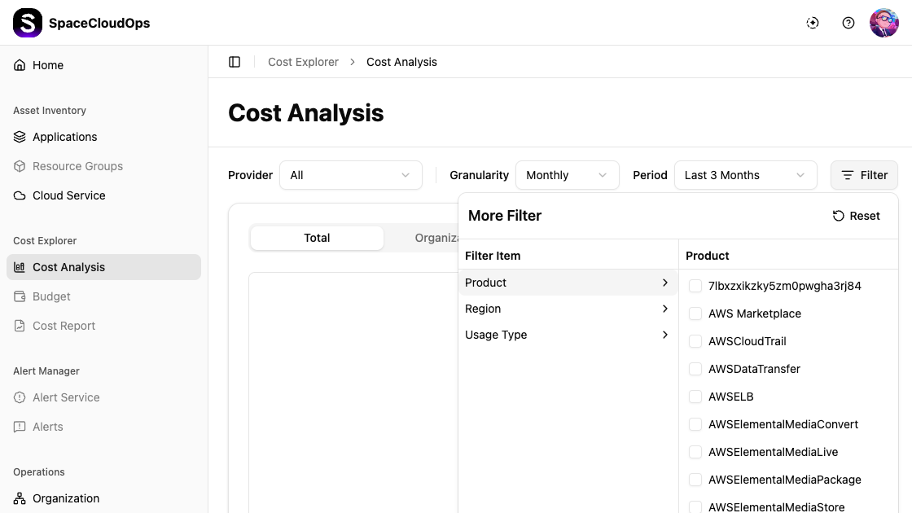912x513 pixels.
Task: Open the Provider dropdown
Action: click(x=350, y=175)
